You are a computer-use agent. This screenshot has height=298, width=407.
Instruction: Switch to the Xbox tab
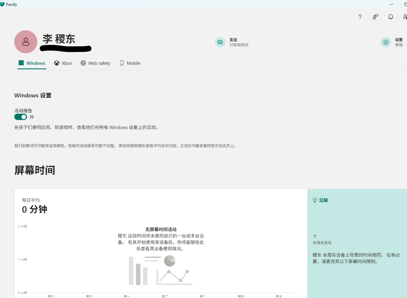tap(63, 63)
